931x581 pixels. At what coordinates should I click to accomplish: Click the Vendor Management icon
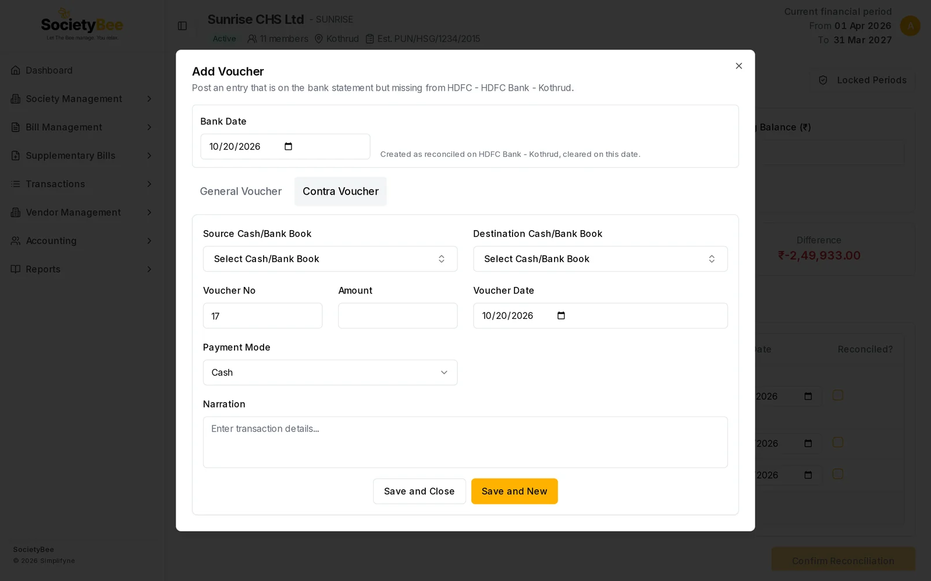tap(16, 213)
